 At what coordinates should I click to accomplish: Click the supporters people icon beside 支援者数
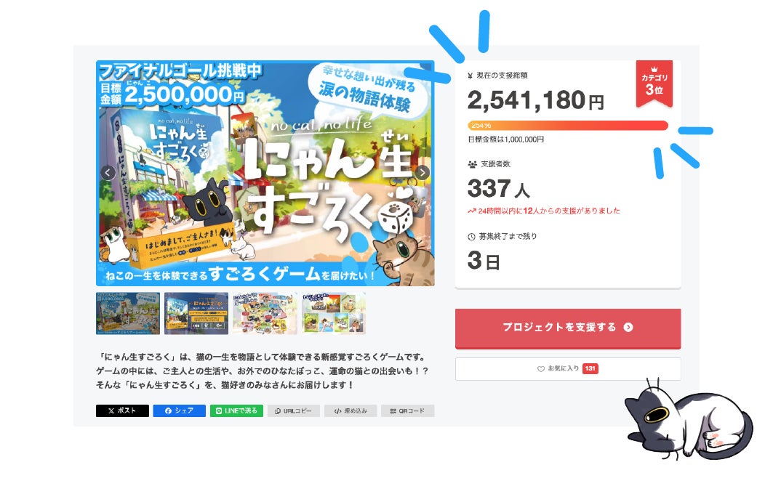pos(472,164)
